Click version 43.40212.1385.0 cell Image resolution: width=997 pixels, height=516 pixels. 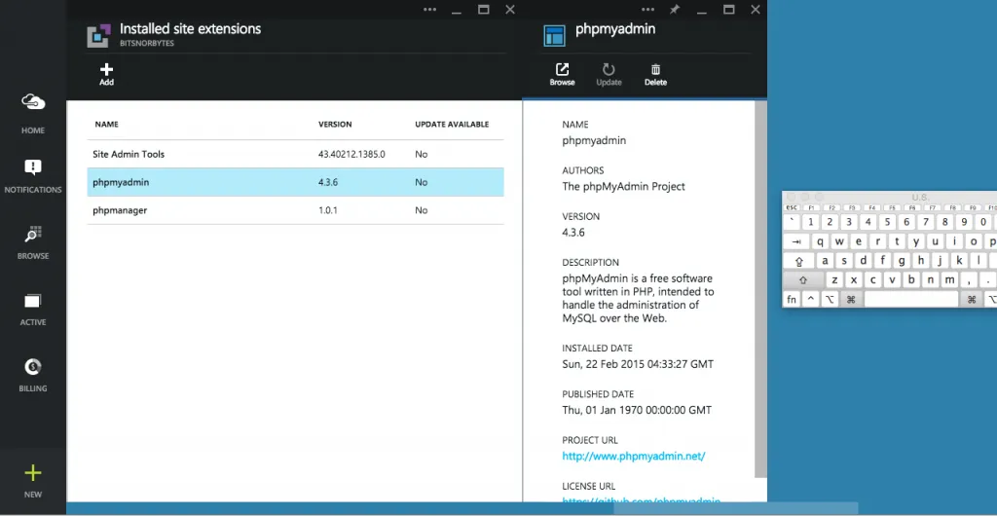pos(351,155)
